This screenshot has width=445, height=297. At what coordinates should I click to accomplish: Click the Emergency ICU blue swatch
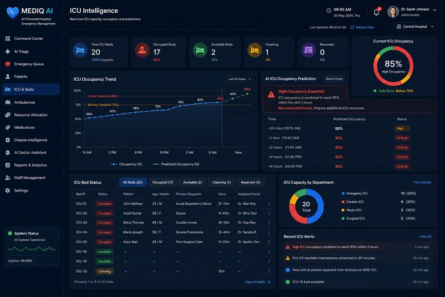pyautogui.click(x=343, y=194)
